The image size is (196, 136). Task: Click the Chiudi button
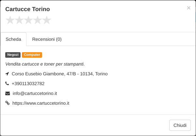180,125
